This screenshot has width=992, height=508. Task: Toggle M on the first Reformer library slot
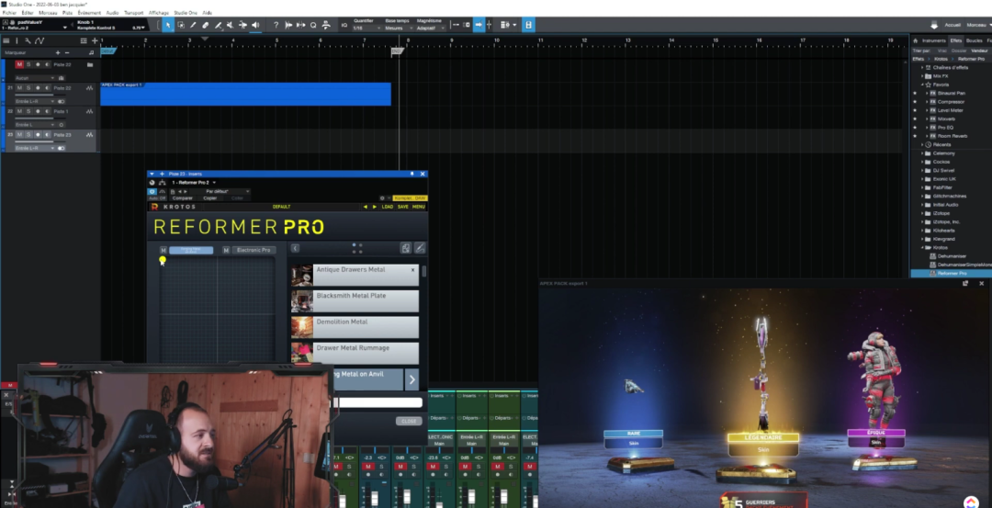(x=163, y=251)
